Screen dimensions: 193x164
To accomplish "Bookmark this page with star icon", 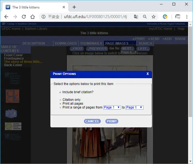I will click(x=154, y=17).
